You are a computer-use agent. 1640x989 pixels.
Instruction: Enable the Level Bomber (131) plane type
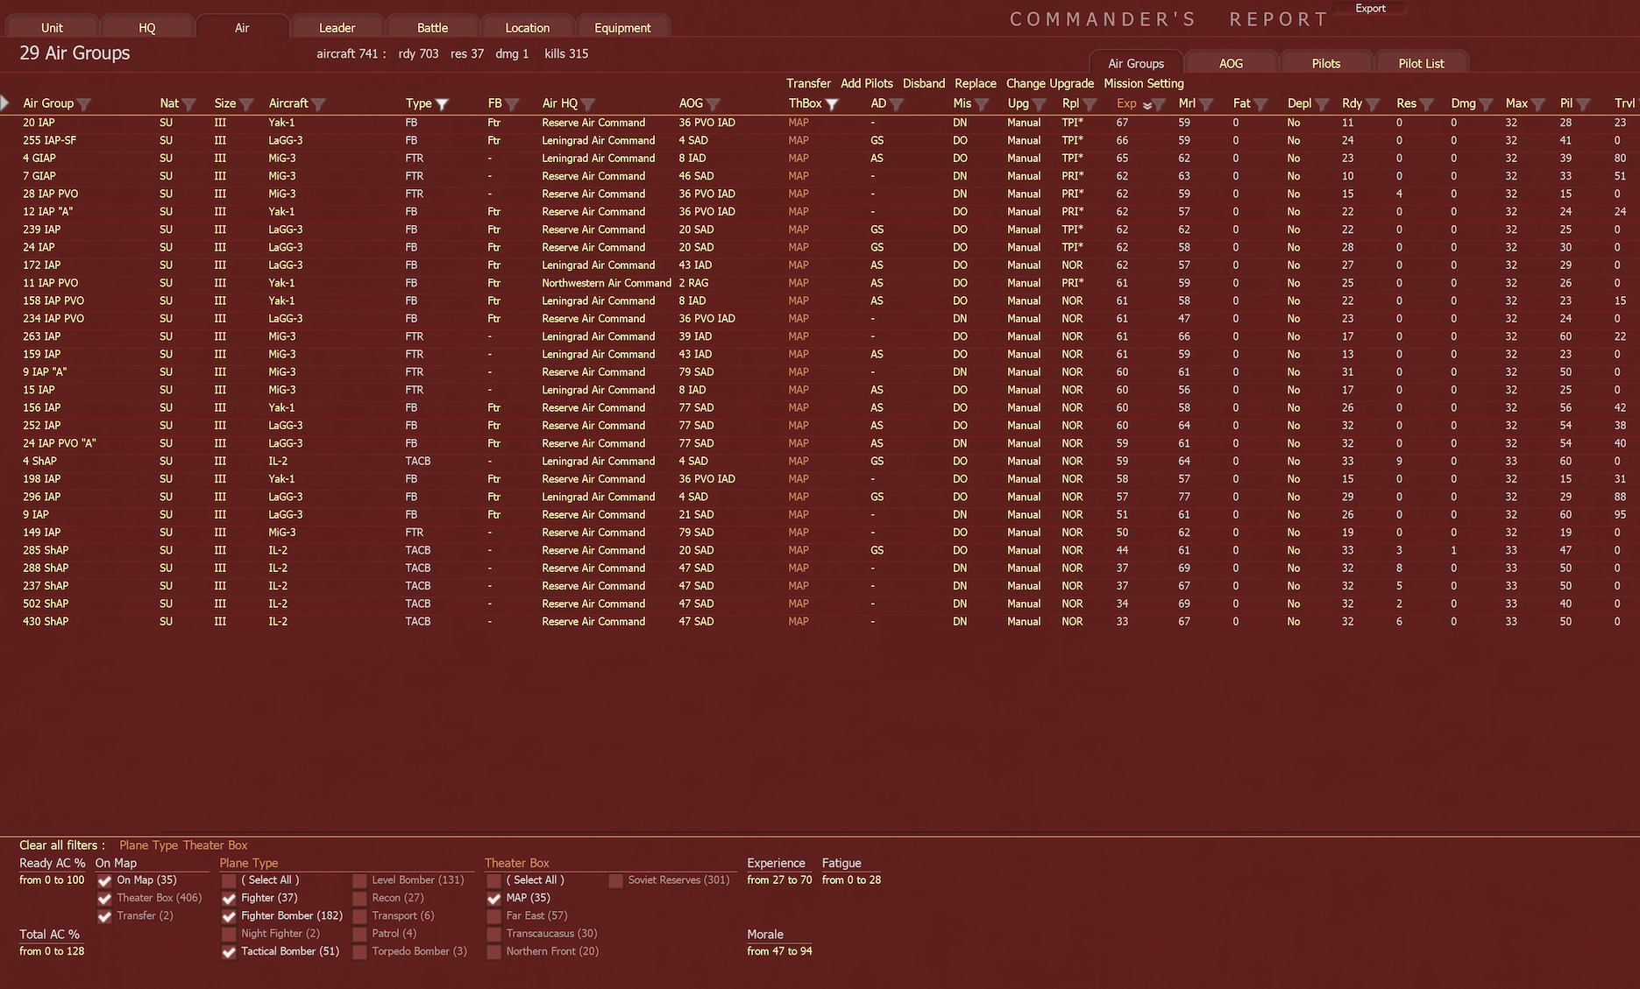click(359, 880)
